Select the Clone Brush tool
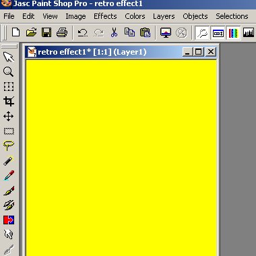This screenshot has width=256, height=256. (9, 205)
